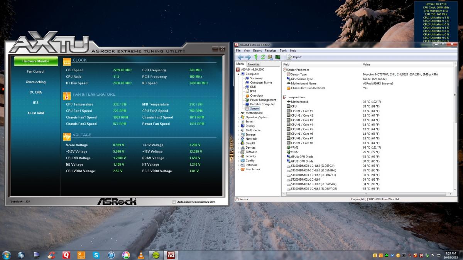Launch CCleaner from the taskbar
The width and height of the screenshot is (463, 260).
51,255
